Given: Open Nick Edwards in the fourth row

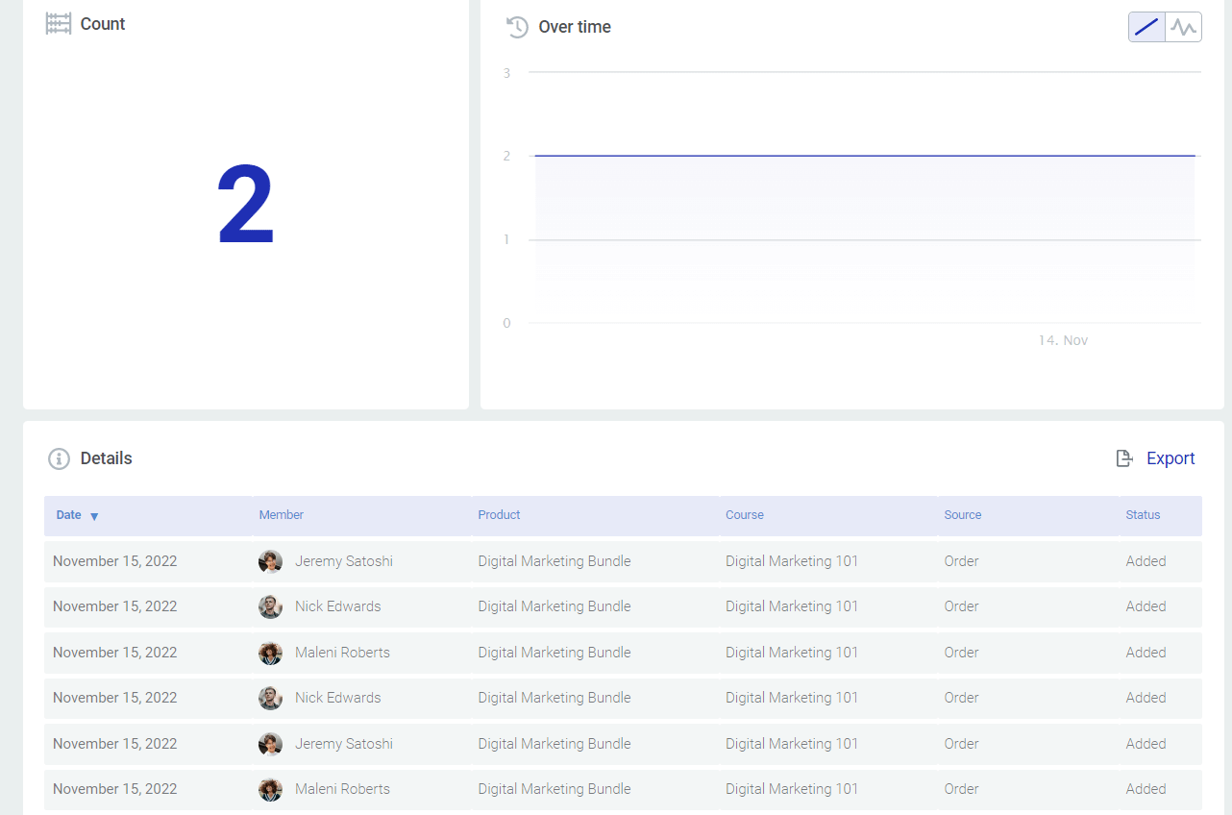Looking at the screenshot, I should coord(338,698).
